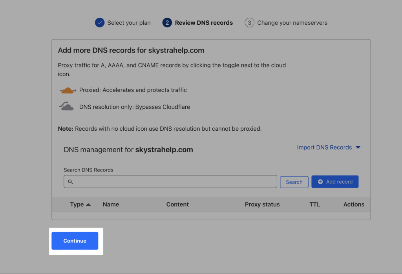Sort by Type using the arrow
The height and width of the screenshot is (274, 402).
(88, 205)
